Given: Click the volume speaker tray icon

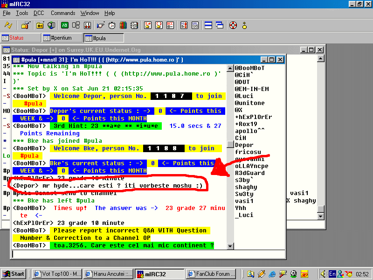Looking at the screenshot, I should pyautogui.click(x=323, y=274).
